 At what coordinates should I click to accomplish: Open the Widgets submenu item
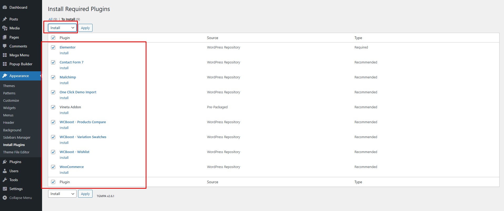pyautogui.click(x=9, y=108)
